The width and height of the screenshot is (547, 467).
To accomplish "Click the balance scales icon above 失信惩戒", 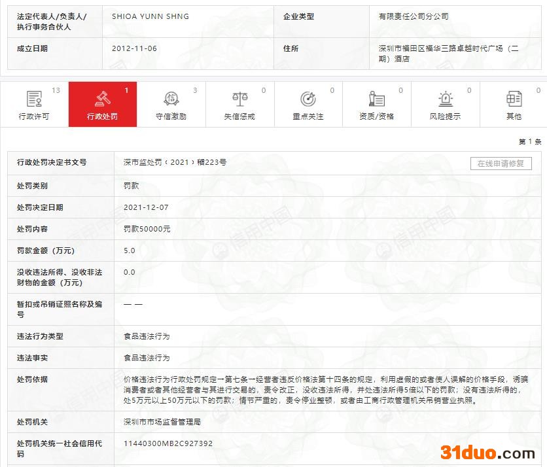I will point(239,99).
